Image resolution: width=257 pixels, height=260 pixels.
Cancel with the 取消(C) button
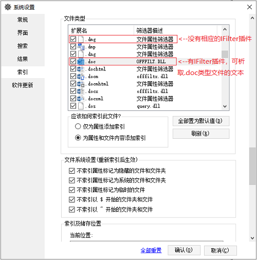[220, 251]
